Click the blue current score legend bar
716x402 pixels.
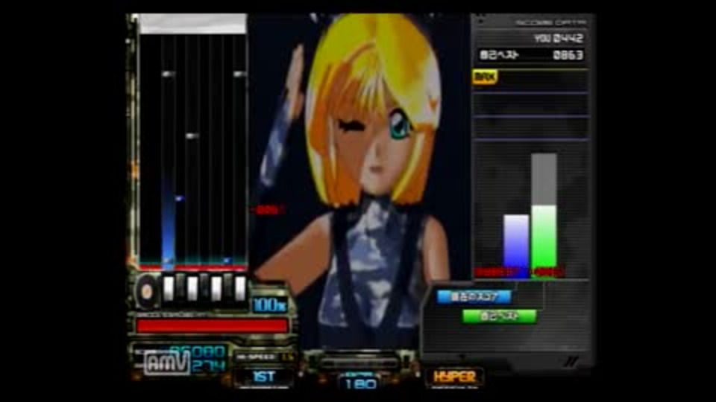[x=474, y=297]
